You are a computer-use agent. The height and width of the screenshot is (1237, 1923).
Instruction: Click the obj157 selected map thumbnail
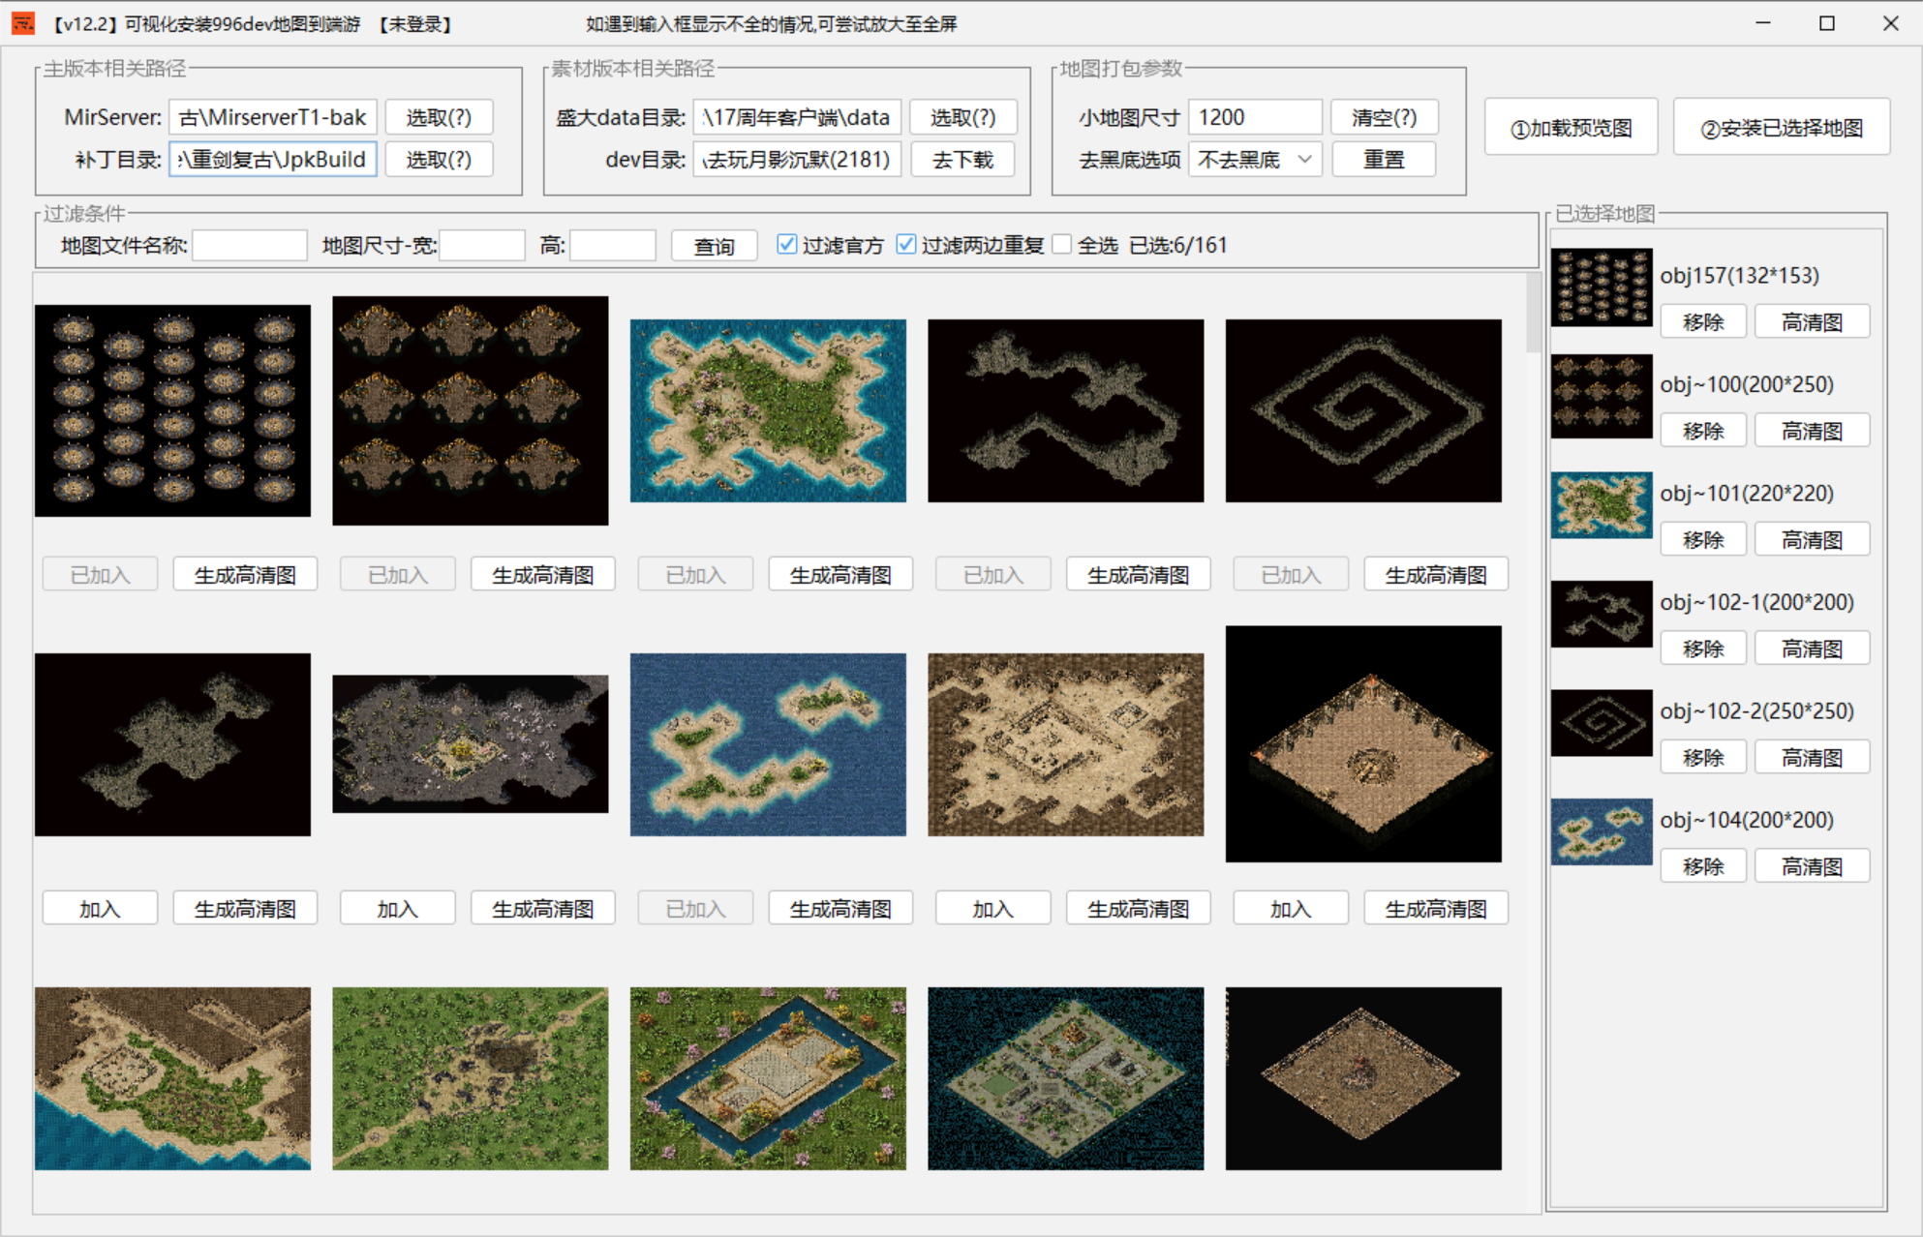(x=1602, y=287)
